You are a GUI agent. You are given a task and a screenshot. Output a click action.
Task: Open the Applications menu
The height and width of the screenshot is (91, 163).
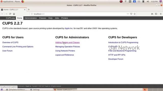8,2
